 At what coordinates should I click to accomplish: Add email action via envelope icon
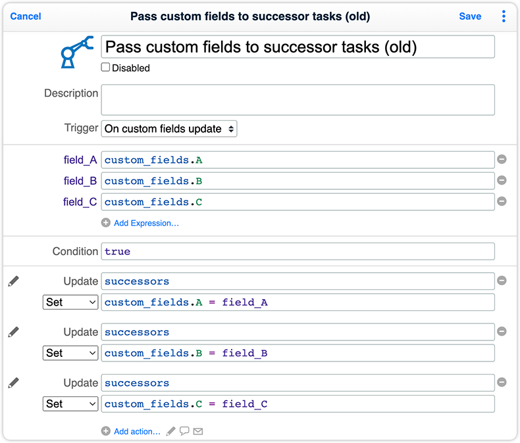point(198,431)
